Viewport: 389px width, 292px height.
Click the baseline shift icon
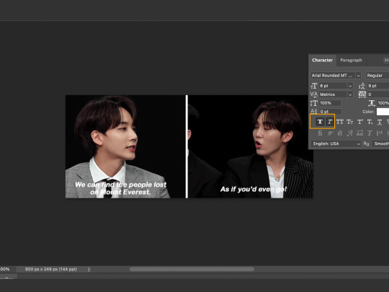(314, 112)
